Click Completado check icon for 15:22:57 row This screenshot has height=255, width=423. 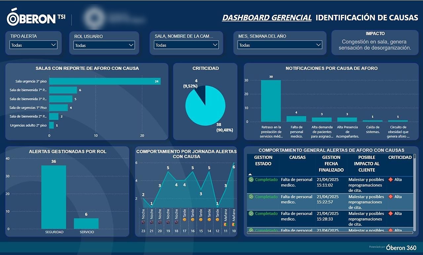[x=251, y=197]
